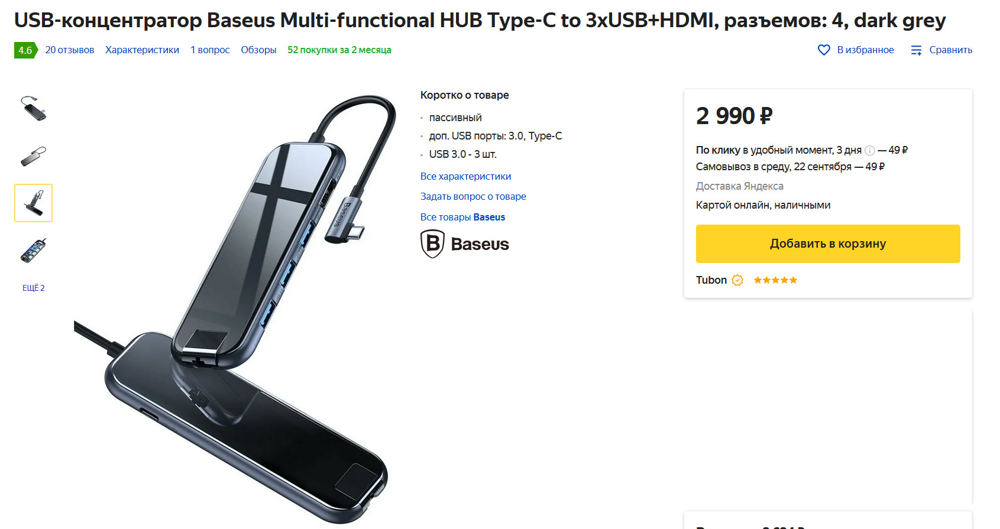Open the 20 отзывов reviews link
This screenshot has width=1000, height=529.
coord(70,50)
